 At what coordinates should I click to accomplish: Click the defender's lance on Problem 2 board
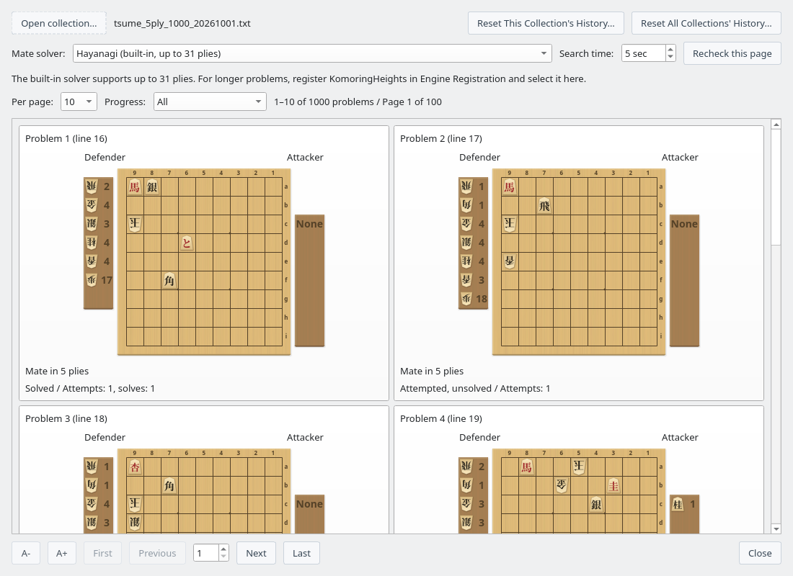[509, 261]
